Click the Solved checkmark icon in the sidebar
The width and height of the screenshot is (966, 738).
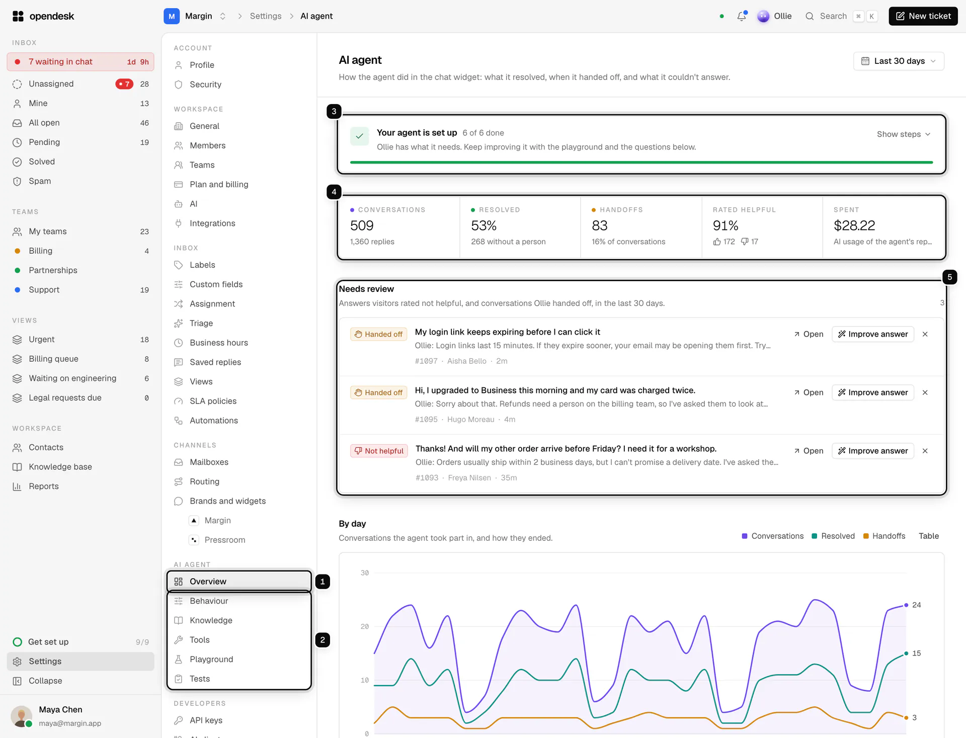coord(17,162)
